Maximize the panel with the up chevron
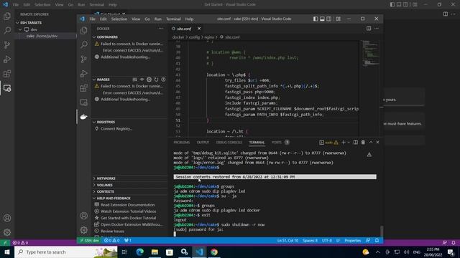This screenshot has height=258, width=460. [x=371, y=142]
